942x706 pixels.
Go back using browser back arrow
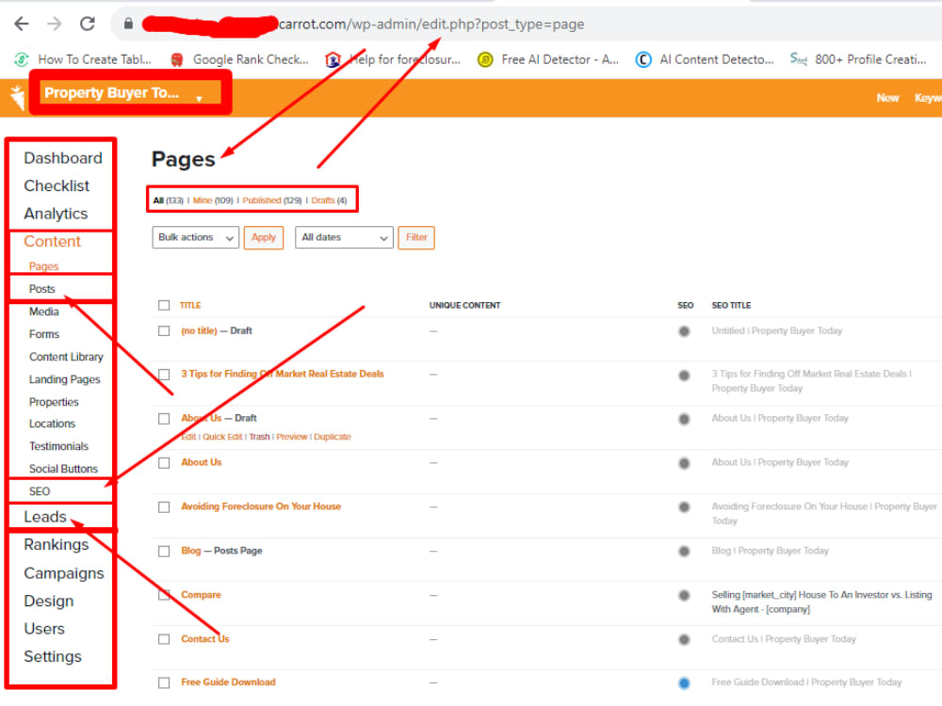22,24
